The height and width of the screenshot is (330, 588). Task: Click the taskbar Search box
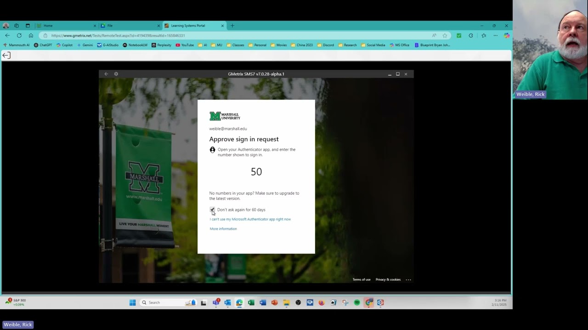coord(168,302)
